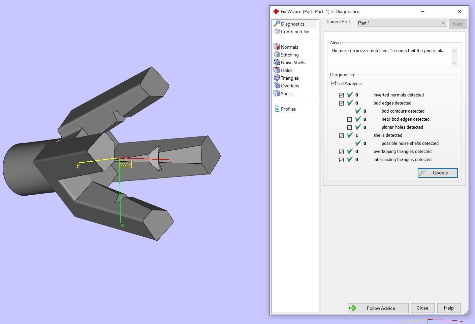Click the Close button

422,308
